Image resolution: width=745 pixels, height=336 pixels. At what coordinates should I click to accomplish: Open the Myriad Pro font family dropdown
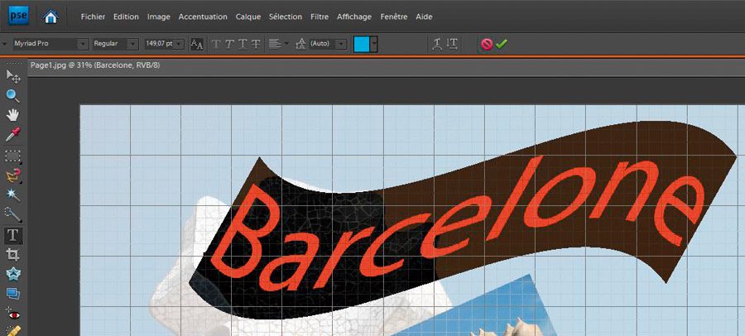79,44
